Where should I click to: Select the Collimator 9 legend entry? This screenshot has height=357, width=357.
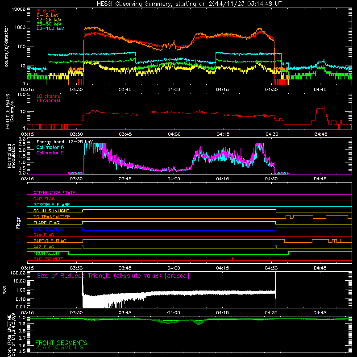(x=50, y=153)
